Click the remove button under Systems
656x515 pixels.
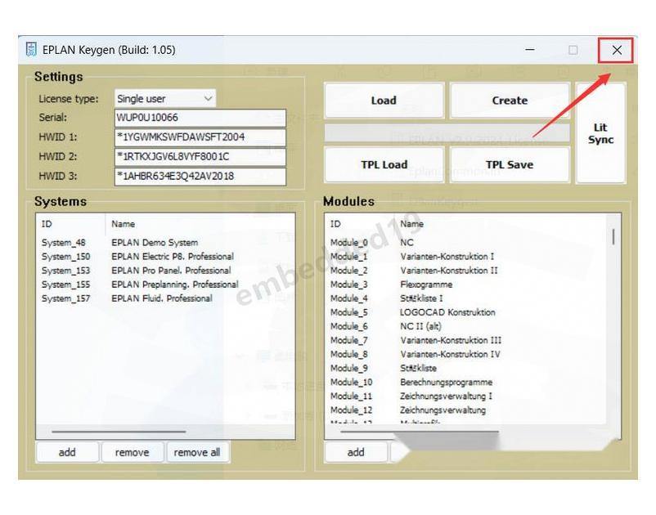(132, 452)
